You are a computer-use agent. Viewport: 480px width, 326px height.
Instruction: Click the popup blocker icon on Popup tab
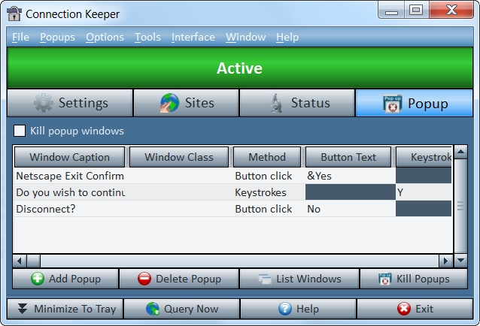coord(393,104)
